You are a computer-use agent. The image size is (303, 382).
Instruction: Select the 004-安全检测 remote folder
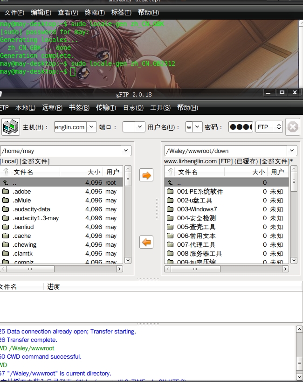click(227, 218)
